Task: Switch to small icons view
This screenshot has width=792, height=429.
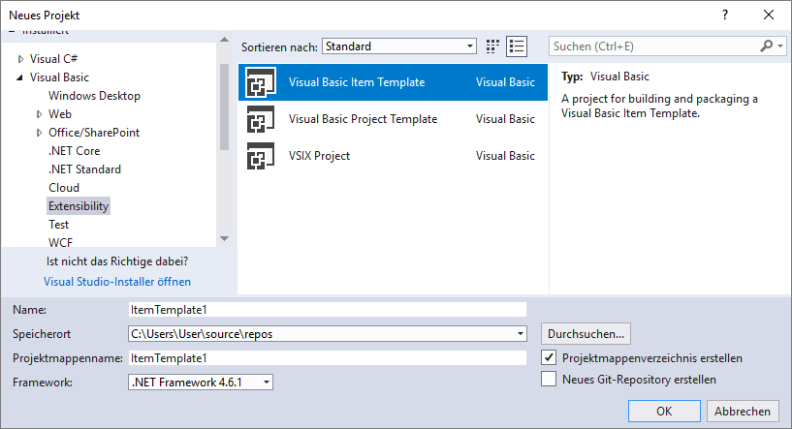Action: pos(493,46)
